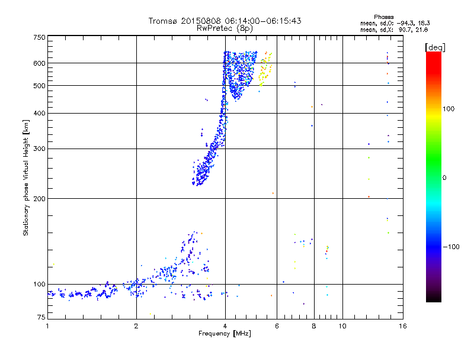474x355 pixels.
Task: Click the dense blue echo cluster above 600 km
Action: (x=241, y=57)
